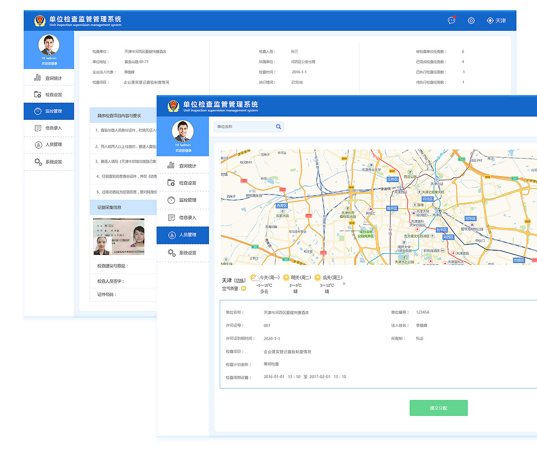Click the 天津 location icon in the back window header
Image resolution: width=537 pixels, height=450 pixels.
click(x=490, y=21)
